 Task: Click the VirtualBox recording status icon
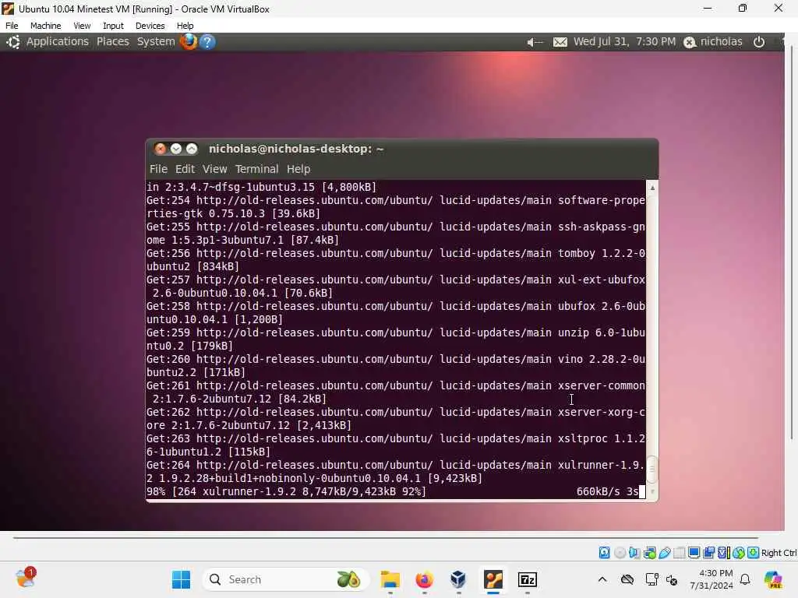click(708, 553)
